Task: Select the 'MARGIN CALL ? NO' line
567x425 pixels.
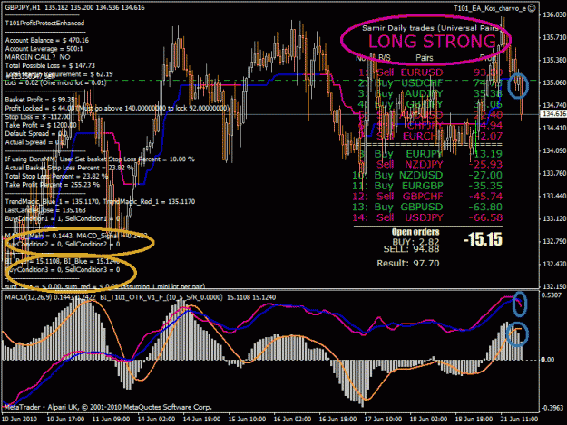Action: pos(37,57)
